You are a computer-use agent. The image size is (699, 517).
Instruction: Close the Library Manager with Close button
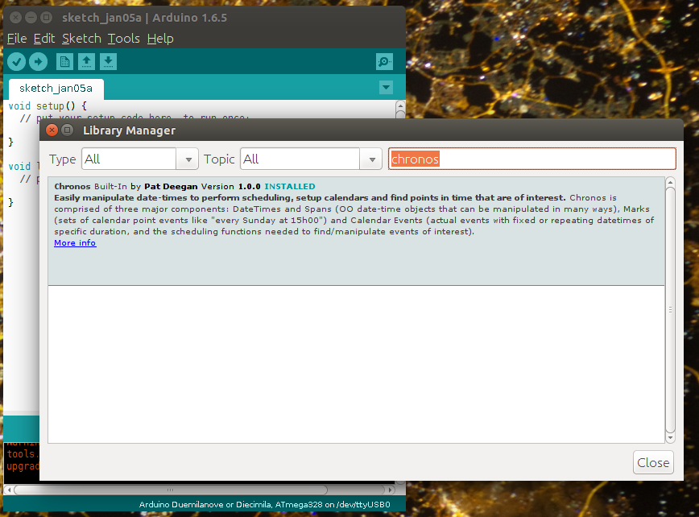point(653,462)
